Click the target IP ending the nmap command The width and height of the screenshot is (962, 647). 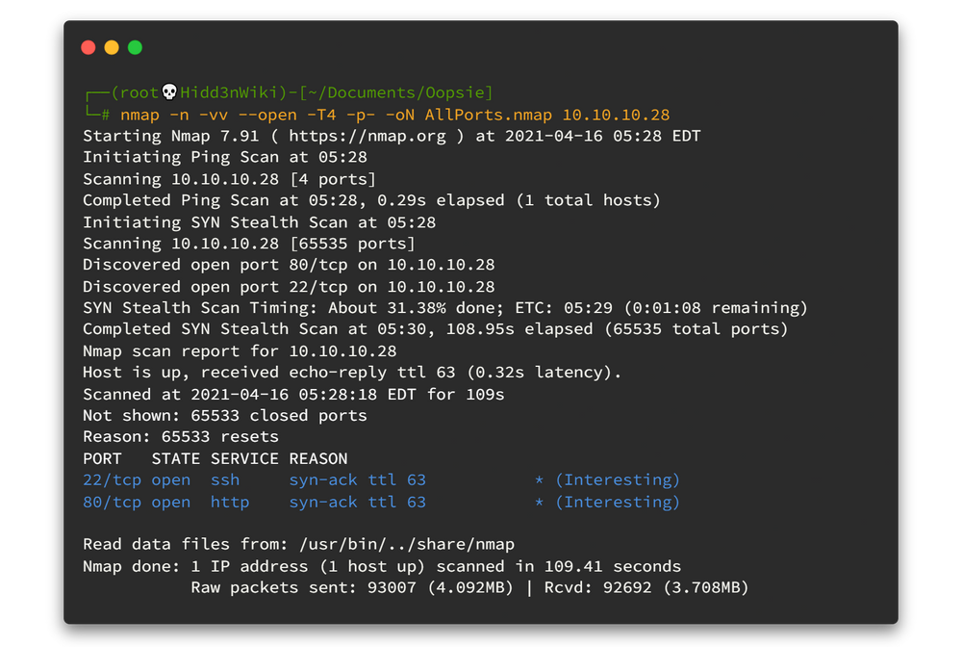click(616, 115)
